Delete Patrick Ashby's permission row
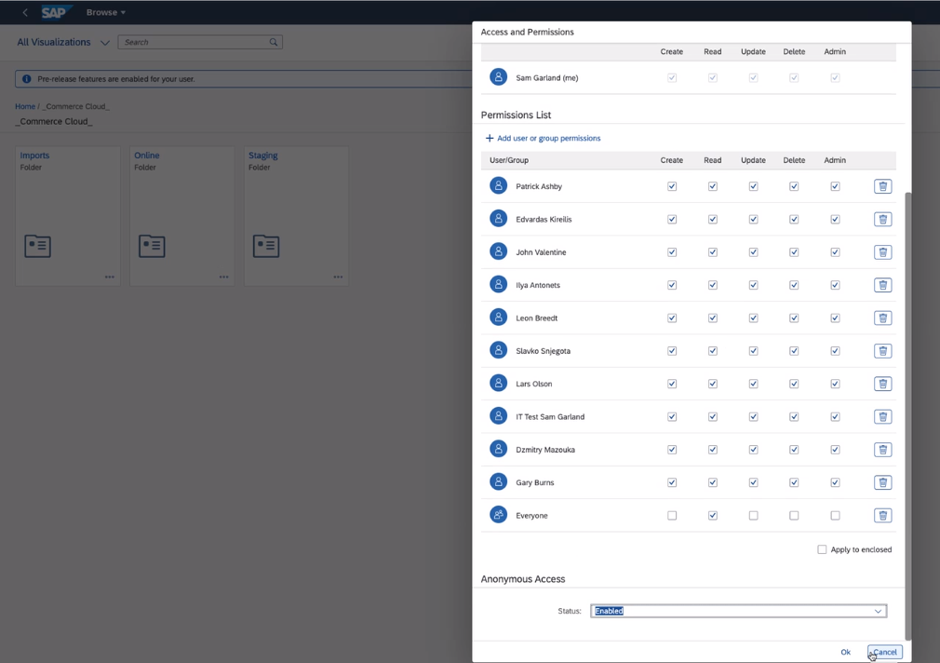 coord(882,186)
